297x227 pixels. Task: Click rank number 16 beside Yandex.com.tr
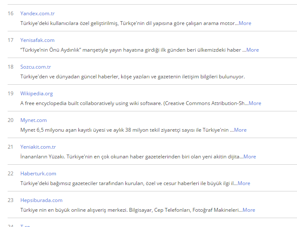(x=11, y=14)
